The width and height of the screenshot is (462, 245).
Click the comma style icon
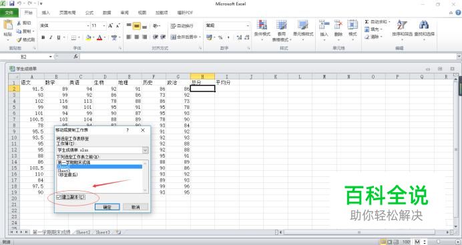(x=228, y=37)
